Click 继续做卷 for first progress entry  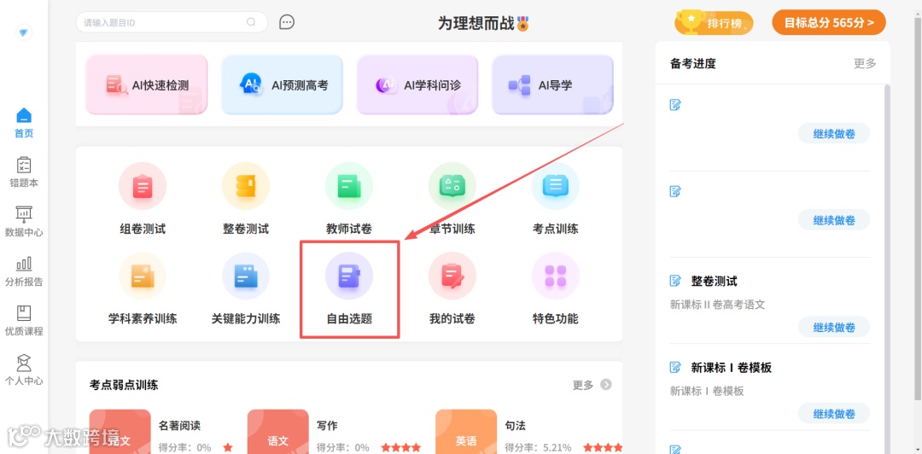(x=834, y=133)
